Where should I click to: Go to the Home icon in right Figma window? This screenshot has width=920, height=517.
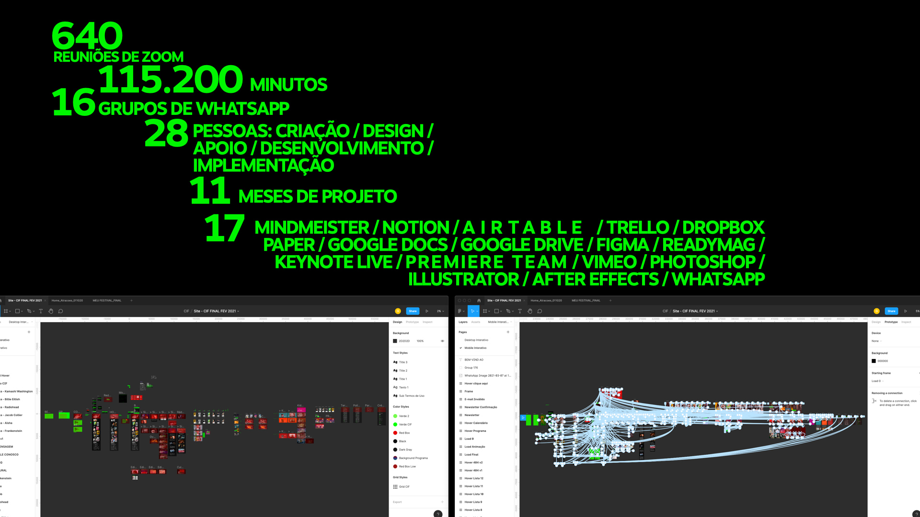click(479, 301)
